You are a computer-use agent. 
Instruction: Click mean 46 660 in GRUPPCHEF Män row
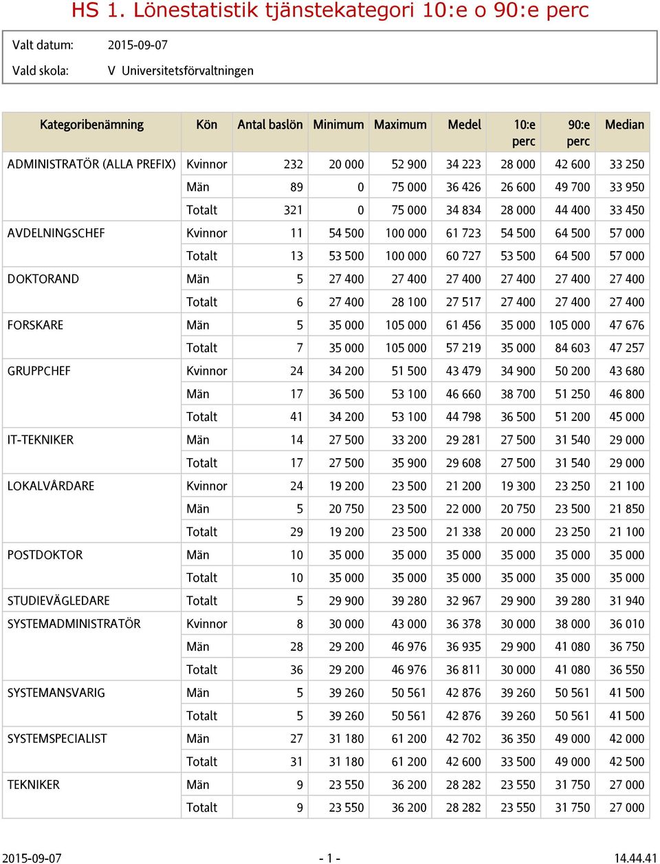pos(463,394)
